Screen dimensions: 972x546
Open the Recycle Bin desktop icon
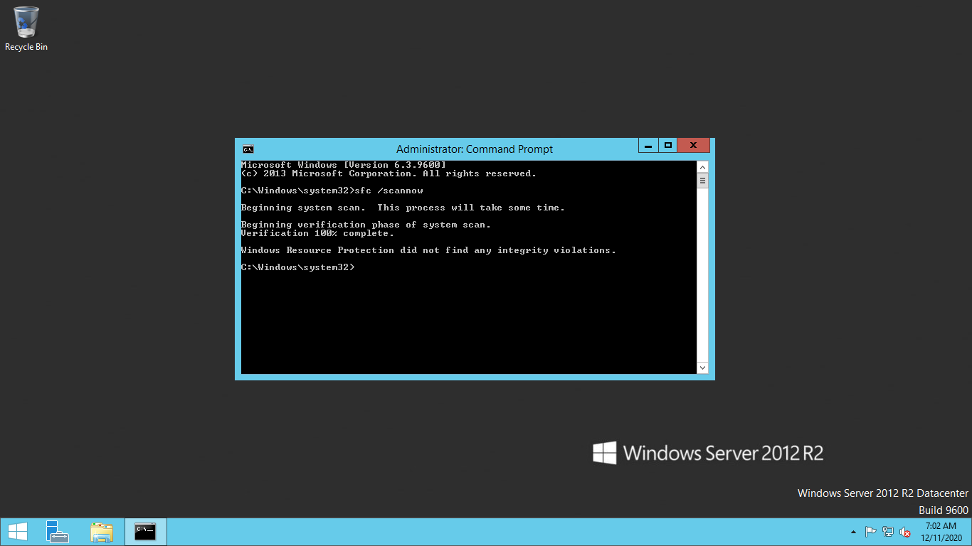26,28
